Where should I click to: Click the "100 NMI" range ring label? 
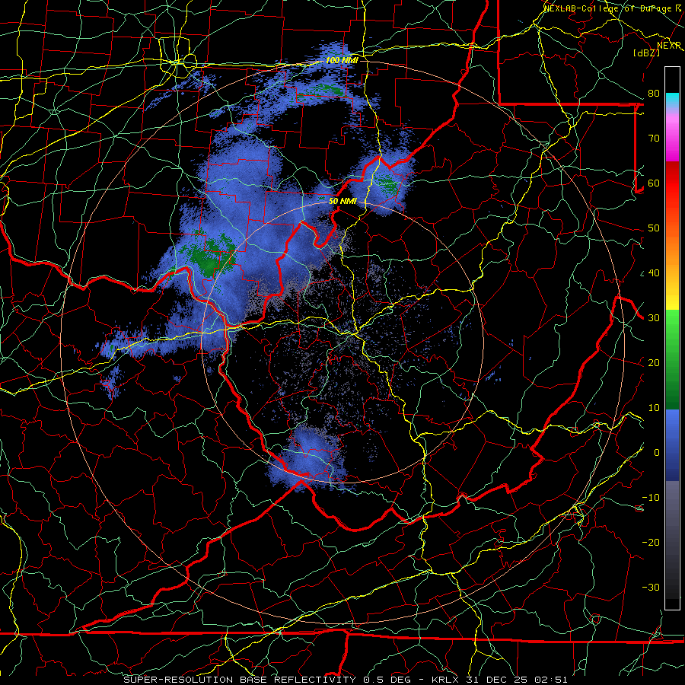342,60
